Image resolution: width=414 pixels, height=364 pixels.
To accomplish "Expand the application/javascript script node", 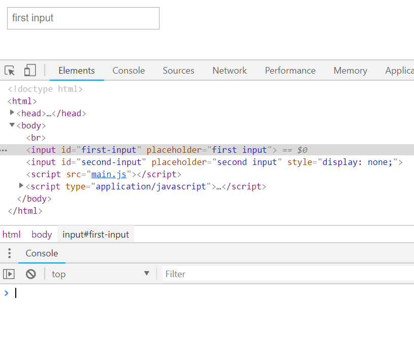I will click(x=21, y=186).
